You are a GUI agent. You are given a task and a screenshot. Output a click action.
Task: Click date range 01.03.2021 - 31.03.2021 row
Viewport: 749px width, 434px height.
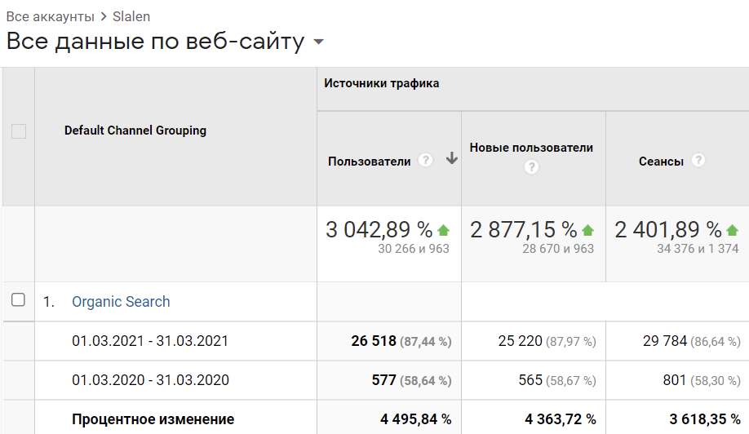point(150,341)
